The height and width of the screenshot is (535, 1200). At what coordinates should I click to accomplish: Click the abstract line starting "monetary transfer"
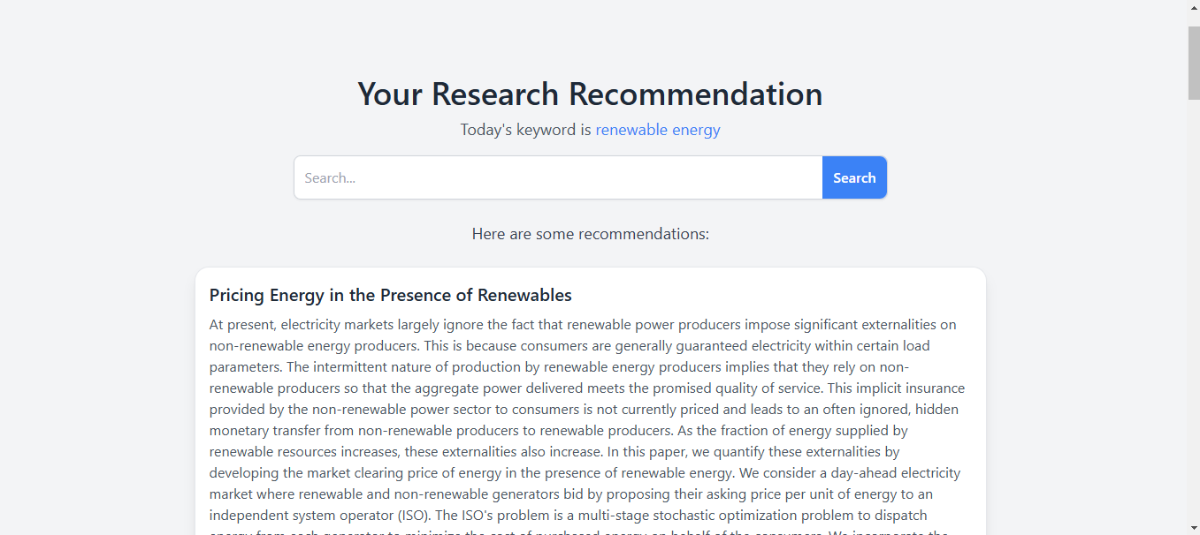(558, 431)
